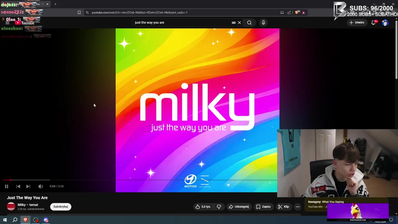398x224 pixels.
Task: Create a clip with the Klip button
Action: (x=284, y=207)
